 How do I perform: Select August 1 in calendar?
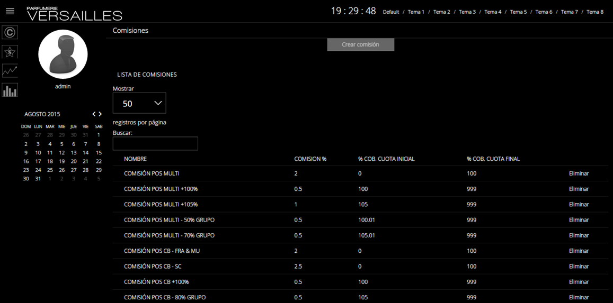99,135
